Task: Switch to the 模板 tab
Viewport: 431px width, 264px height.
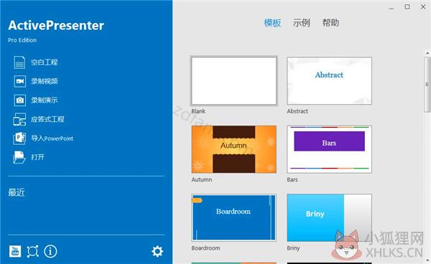Action: click(272, 23)
